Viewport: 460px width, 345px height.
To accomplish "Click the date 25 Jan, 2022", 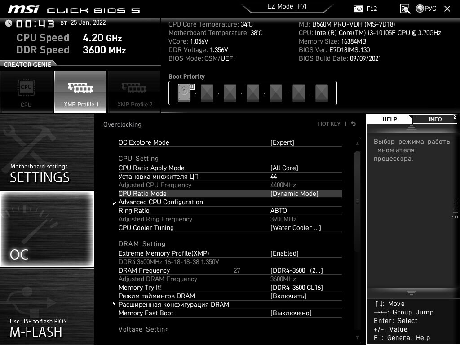I will point(88,22).
